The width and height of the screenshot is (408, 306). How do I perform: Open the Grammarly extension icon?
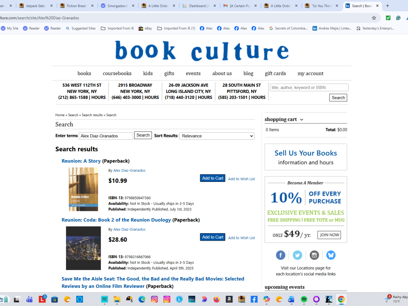[398, 18]
